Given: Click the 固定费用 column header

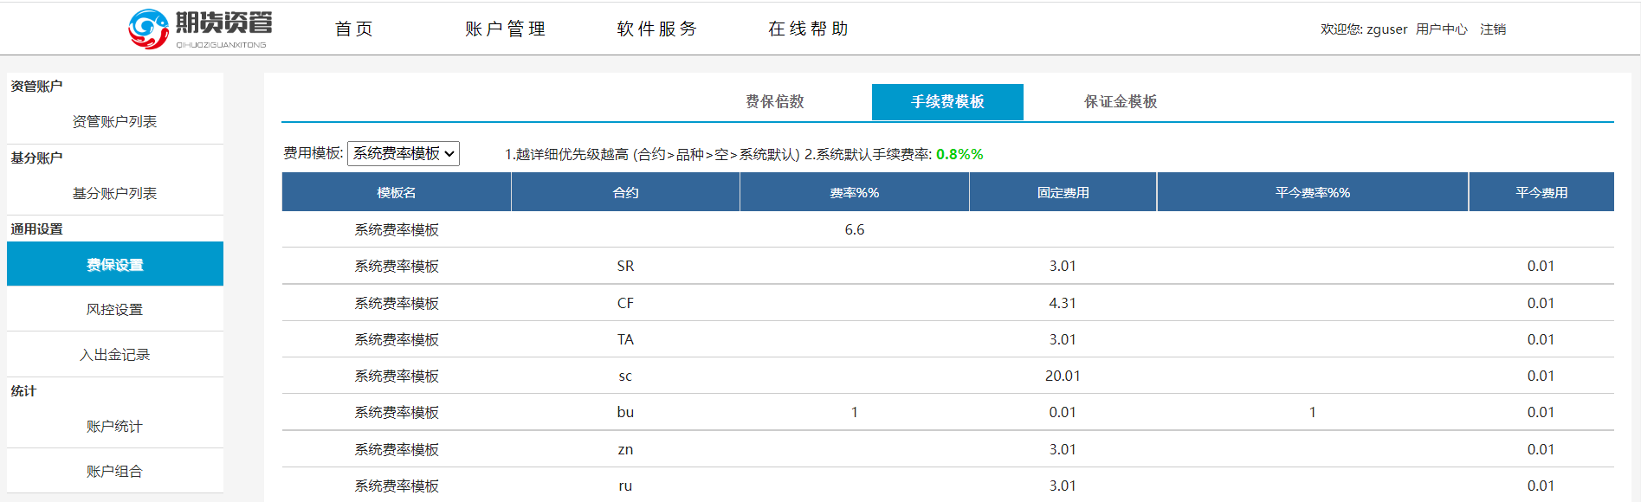Looking at the screenshot, I should point(1063,192).
